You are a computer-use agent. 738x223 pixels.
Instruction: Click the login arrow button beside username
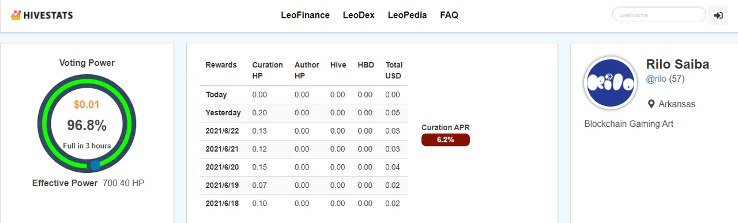pyautogui.click(x=718, y=16)
